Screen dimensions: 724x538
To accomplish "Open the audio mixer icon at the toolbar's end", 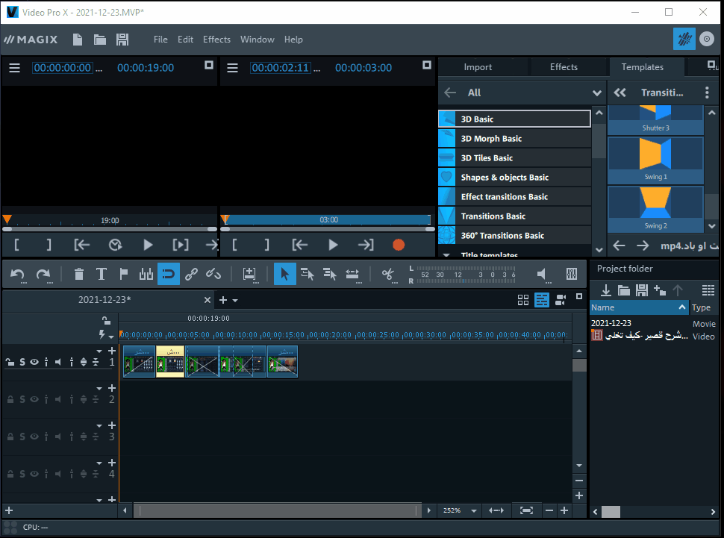I will click(572, 275).
